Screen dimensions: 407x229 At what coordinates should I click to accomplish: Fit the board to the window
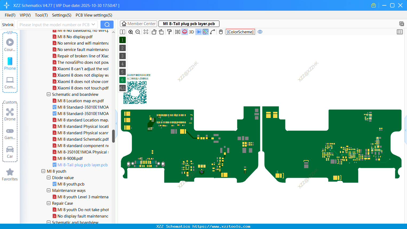tap(146, 32)
